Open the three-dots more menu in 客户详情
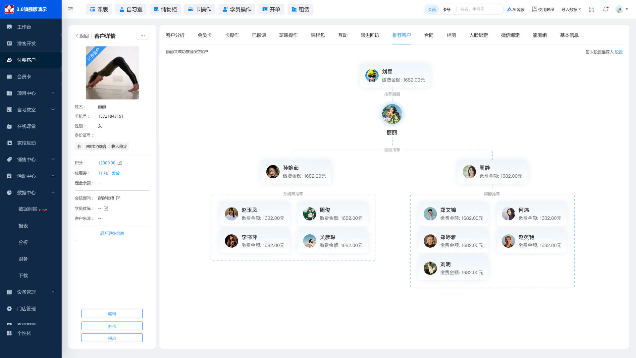The height and width of the screenshot is (358, 636). click(x=143, y=36)
